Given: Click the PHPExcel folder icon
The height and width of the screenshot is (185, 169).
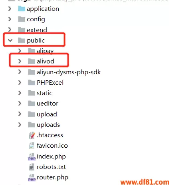Looking at the screenshot, I should point(32,83).
